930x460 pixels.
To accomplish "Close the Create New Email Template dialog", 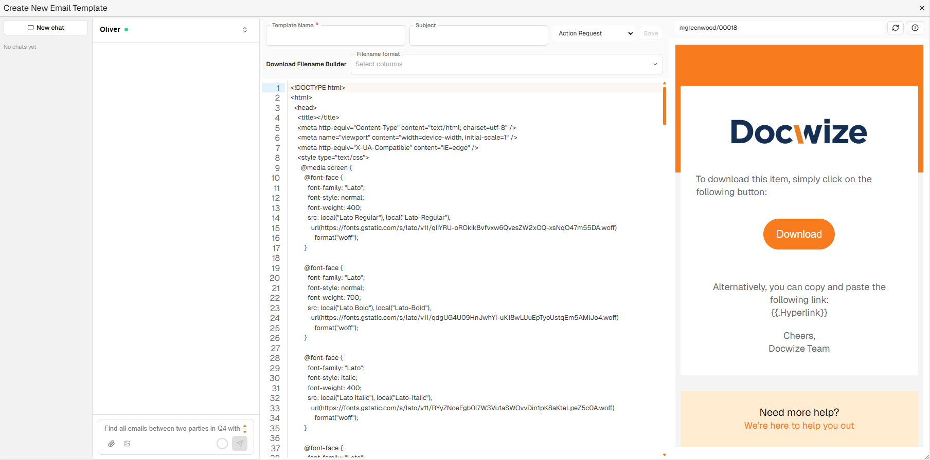I will 922,8.
